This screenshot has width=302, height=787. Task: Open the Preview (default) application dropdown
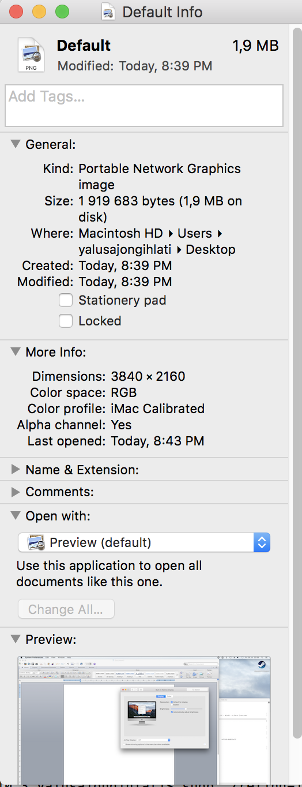[x=144, y=542]
